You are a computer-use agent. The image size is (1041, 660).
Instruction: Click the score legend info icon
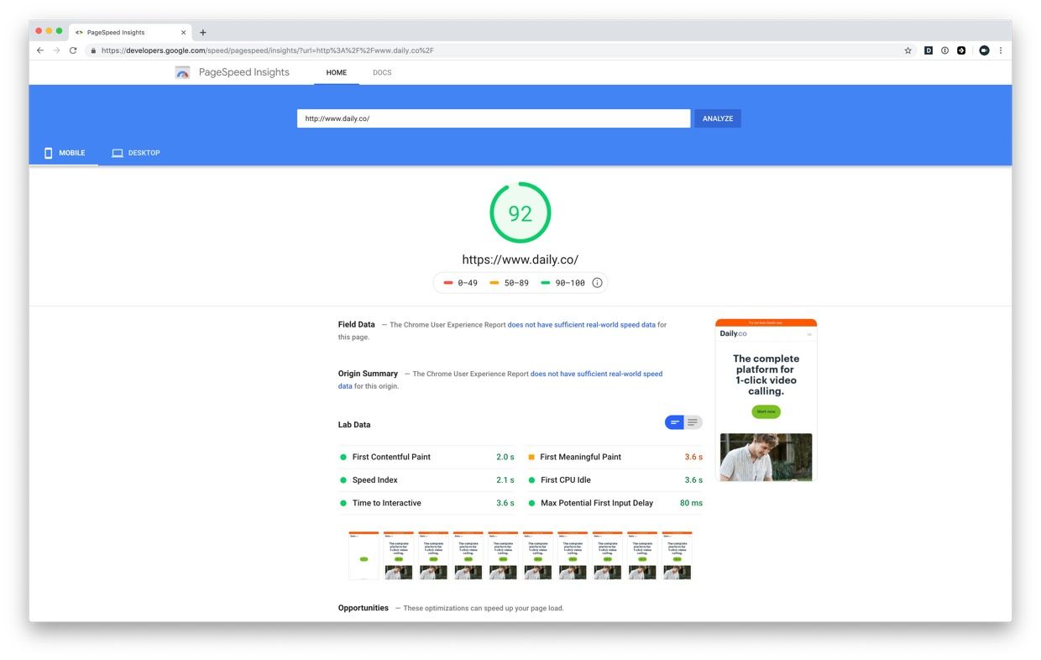click(x=597, y=283)
